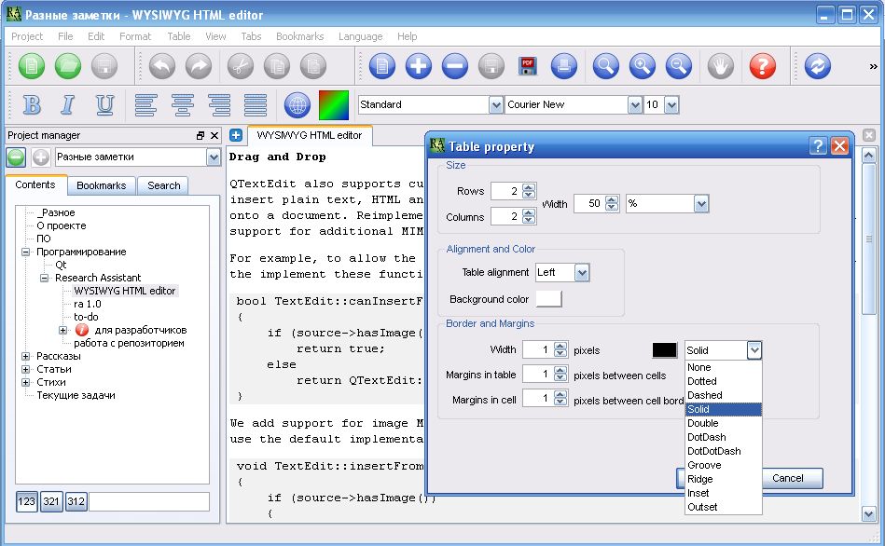
Task: Open the Language menu
Action: (x=360, y=36)
